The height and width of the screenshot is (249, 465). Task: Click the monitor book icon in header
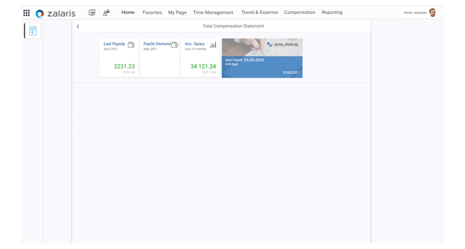coord(92,13)
